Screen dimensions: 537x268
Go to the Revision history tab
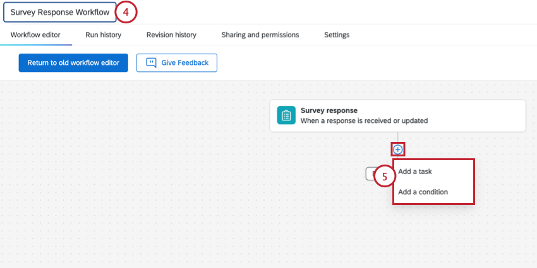pos(171,35)
